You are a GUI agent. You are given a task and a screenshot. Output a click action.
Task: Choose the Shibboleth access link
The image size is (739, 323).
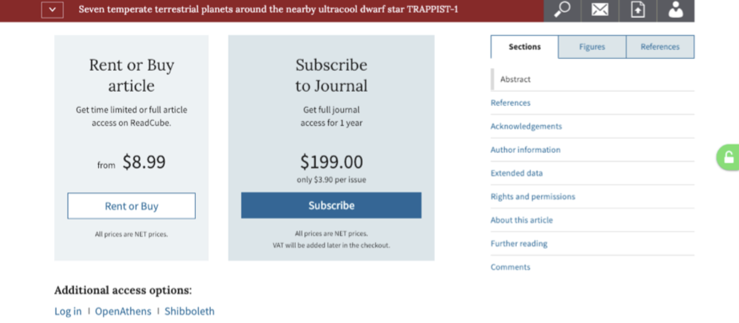[190, 312]
